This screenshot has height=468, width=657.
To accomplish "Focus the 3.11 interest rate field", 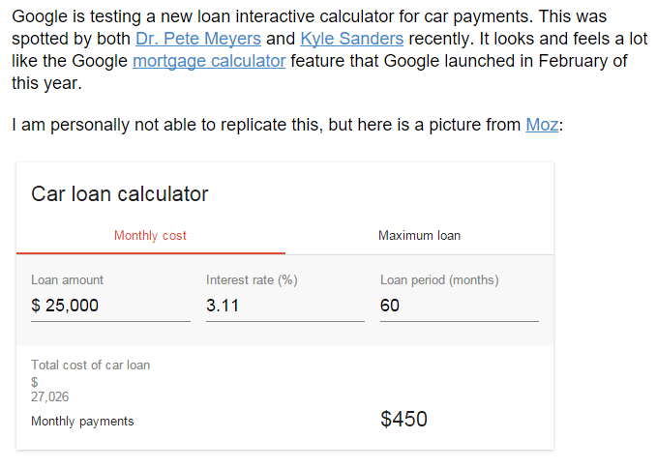I will coord(284,306).
